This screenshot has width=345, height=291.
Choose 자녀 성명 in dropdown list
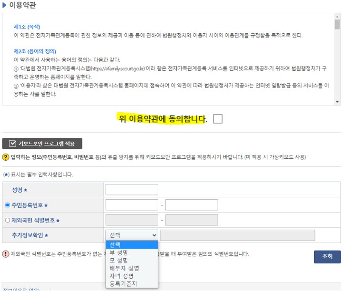[132, 276]
